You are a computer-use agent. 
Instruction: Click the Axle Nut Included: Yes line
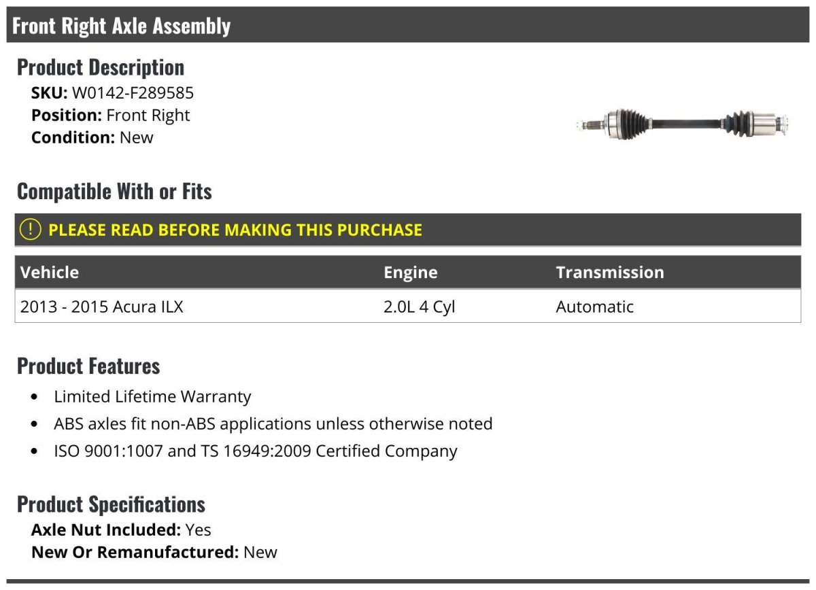point(121,530)
